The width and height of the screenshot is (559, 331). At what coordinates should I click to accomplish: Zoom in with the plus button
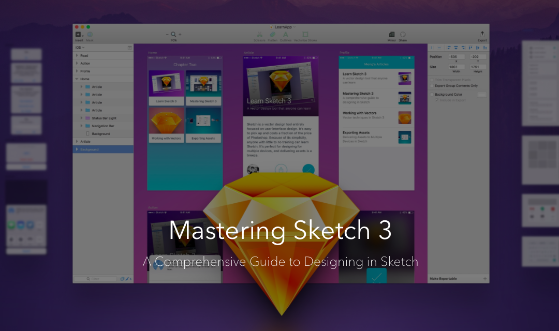pyautogui.click(x=180, y=35)
